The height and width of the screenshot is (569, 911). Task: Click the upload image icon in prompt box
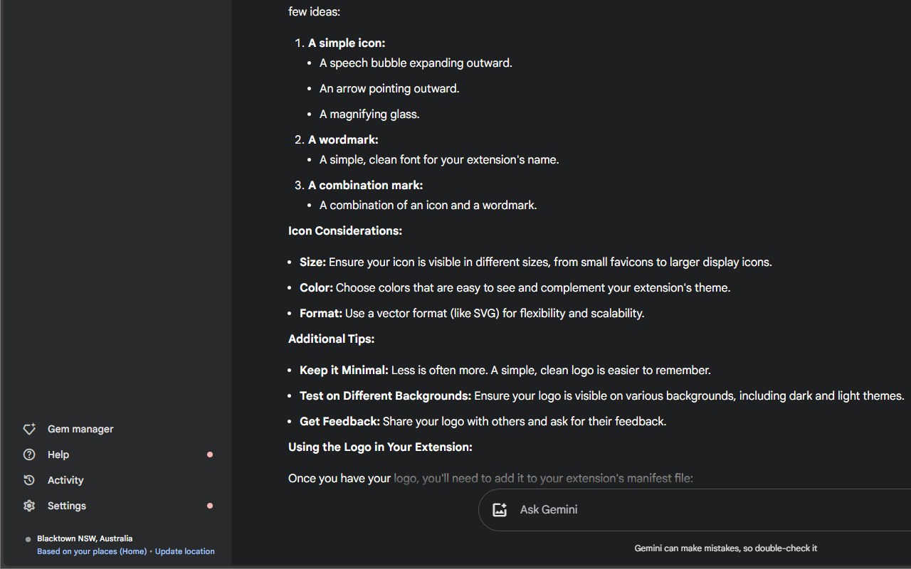point(500,509)
